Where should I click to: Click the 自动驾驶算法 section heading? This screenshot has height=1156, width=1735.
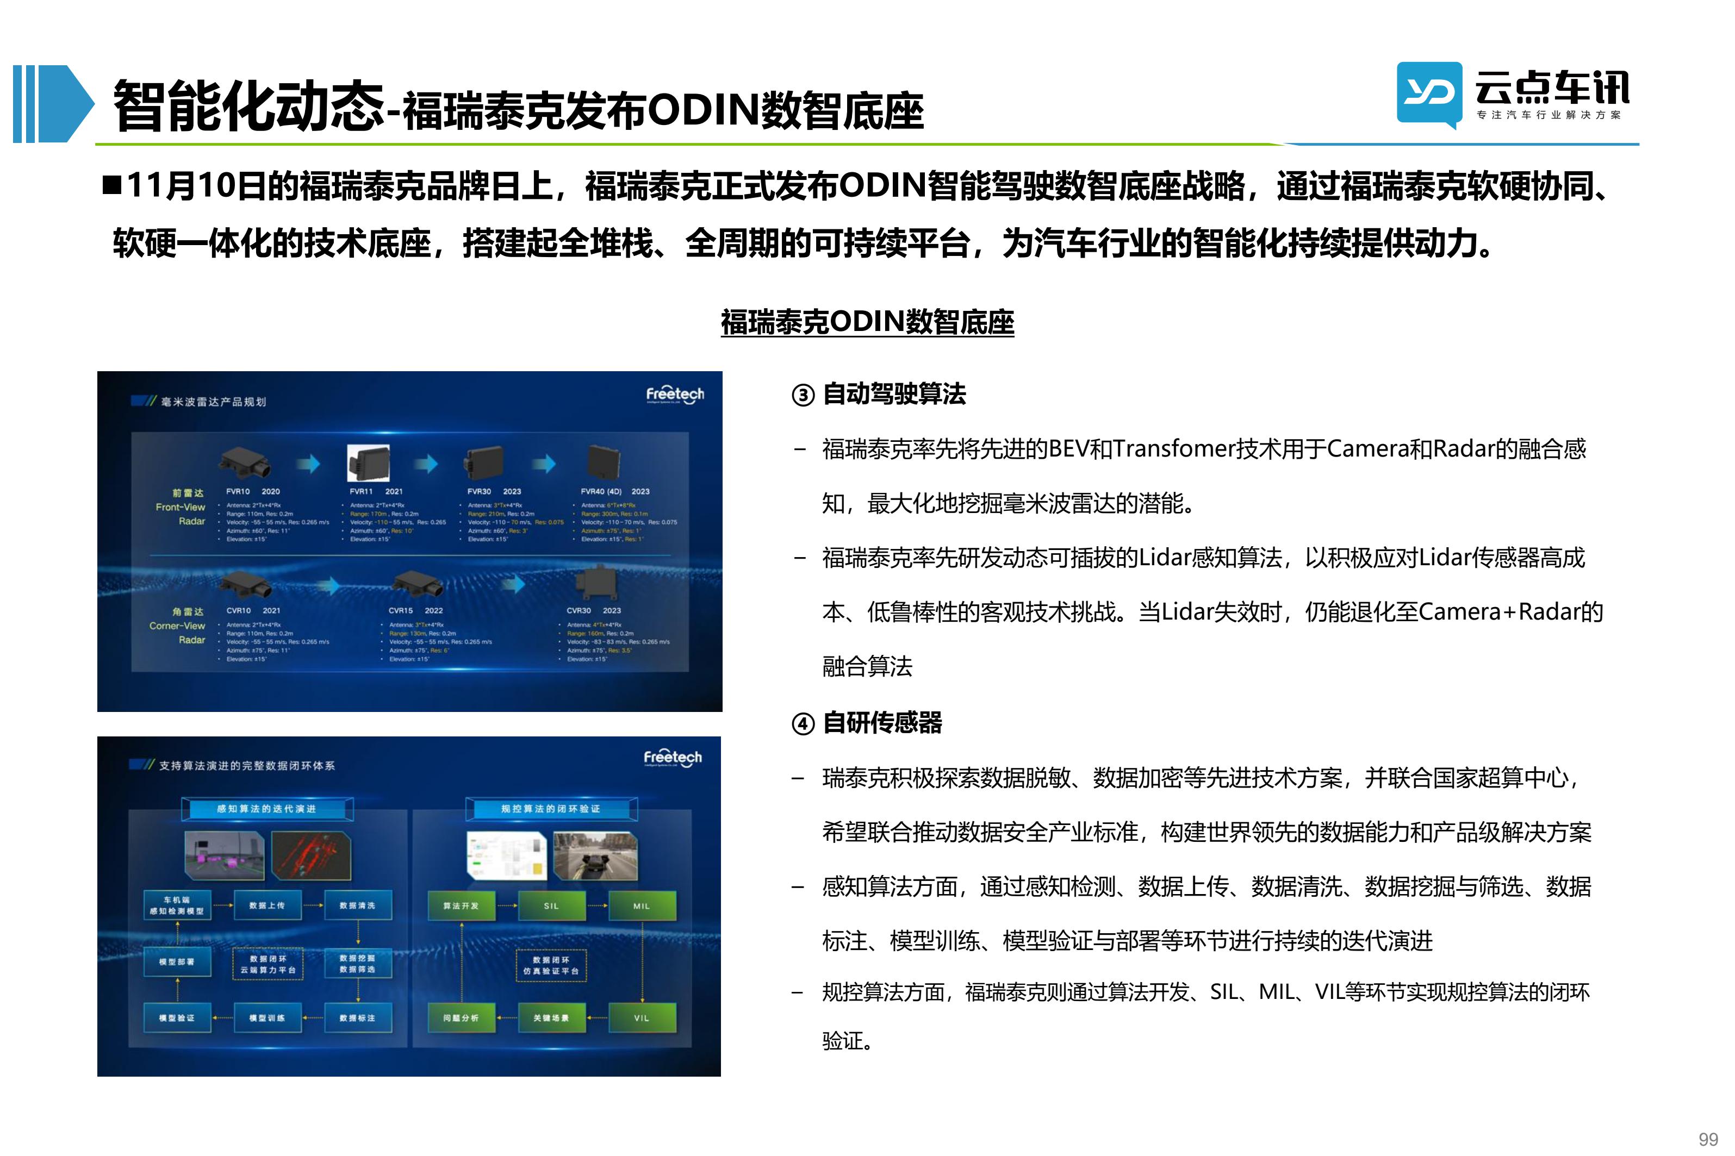tap(894, 395)
